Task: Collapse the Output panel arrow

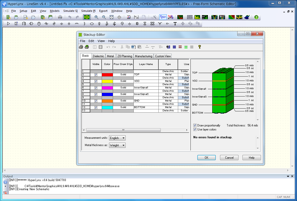Action: point(288,176)
